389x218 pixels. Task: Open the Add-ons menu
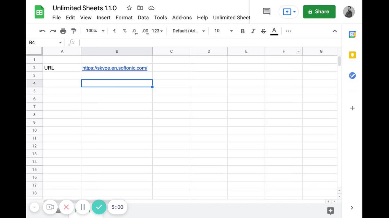coord(182,18)
